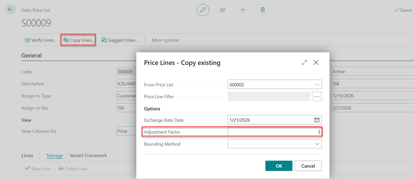This screenshot has height=179, width=414.
Task: Click Verify Lines action
Action: 41,40
